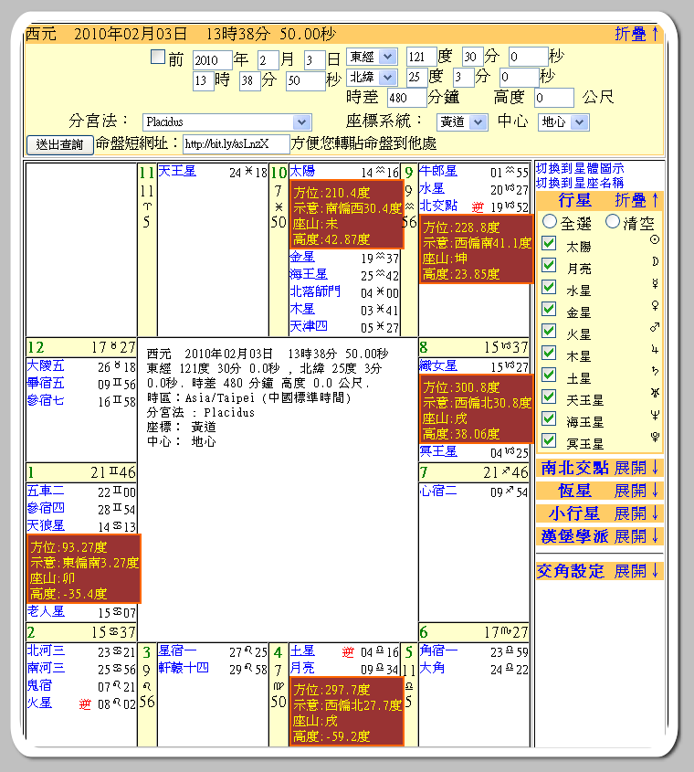Select the 全選 radio button

tap(550, 222)
